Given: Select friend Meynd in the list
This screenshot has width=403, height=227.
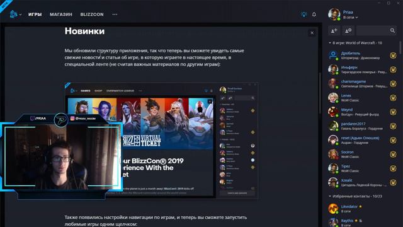Looking at the screenshot, I should coord(363,112).
